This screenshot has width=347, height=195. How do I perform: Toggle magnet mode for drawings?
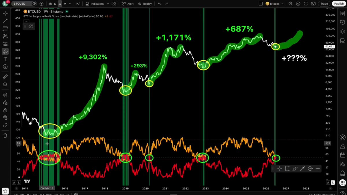5,95
